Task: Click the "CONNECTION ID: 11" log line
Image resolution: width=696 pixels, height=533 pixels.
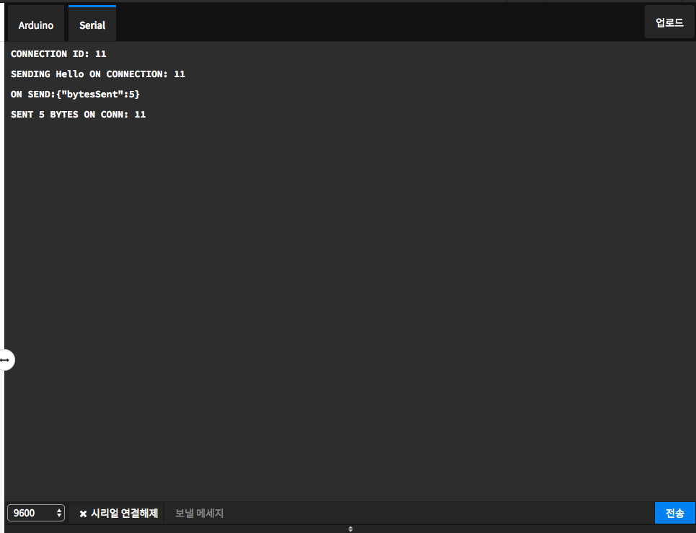Action: (x=58, y=54)
